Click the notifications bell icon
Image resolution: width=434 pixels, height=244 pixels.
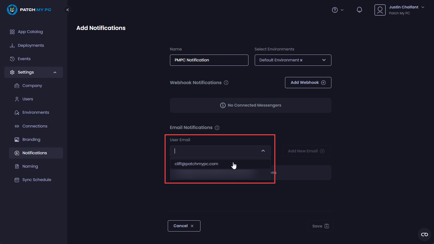point(359,10)
